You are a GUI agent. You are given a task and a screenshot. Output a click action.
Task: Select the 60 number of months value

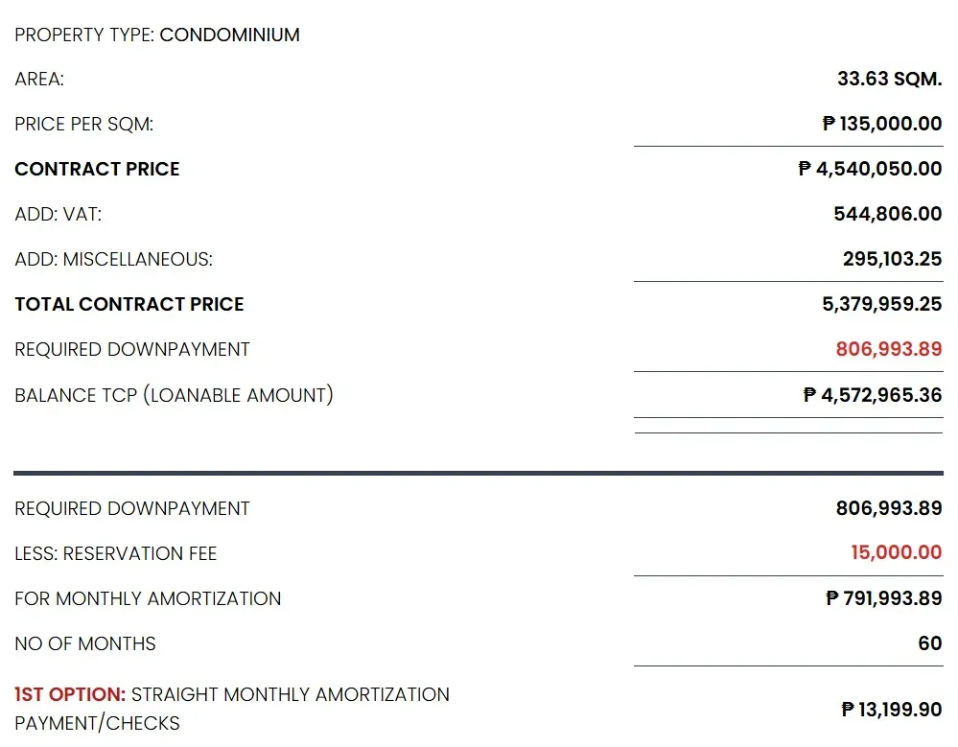(930, 643)
